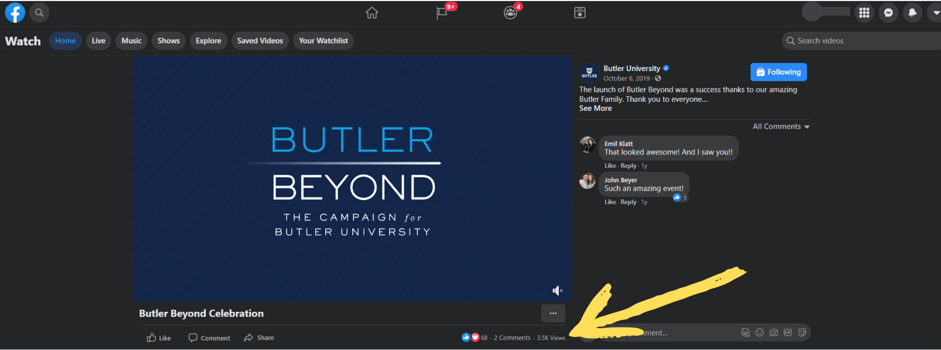Add a sticker to the comment

[x=802, y=333]
